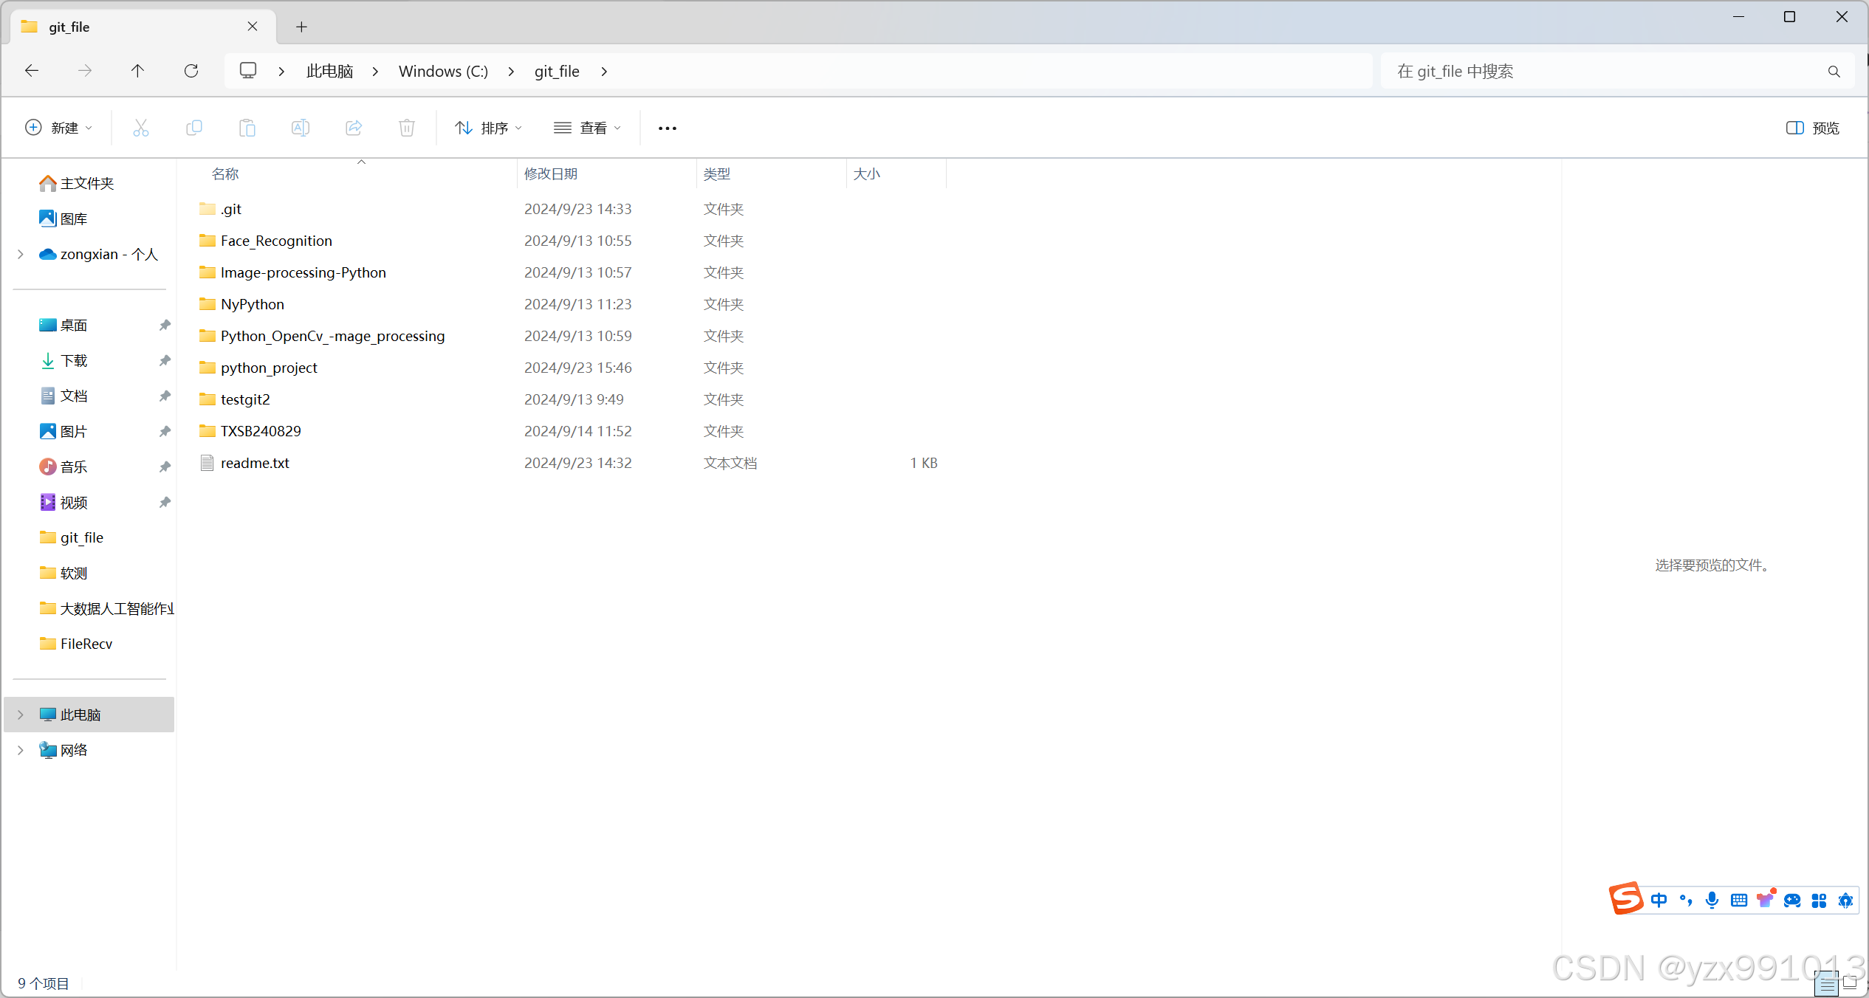
Task: Open the three-dots more options menu
Action: point(668,128)
